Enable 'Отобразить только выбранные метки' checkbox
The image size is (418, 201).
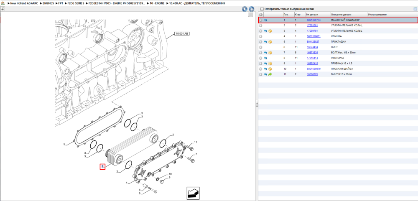tap(262, 9)
